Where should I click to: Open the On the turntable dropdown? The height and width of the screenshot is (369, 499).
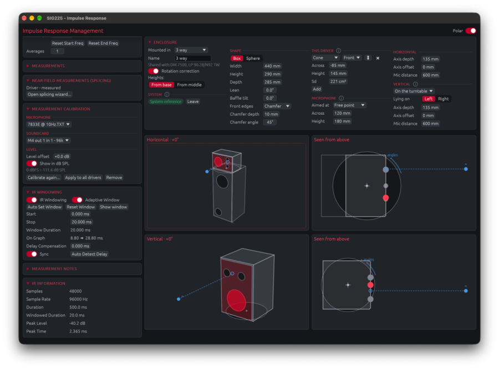point(414,91)
